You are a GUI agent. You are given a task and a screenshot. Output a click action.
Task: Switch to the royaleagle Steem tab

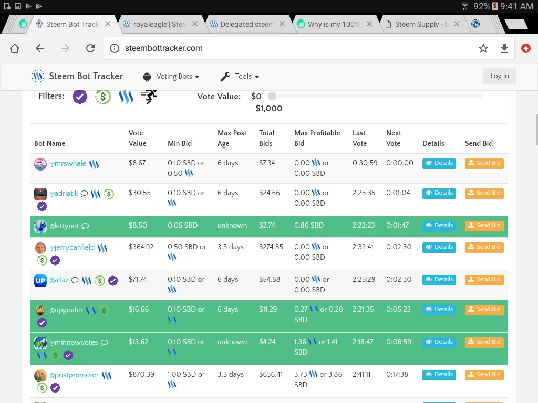(160, 24)
